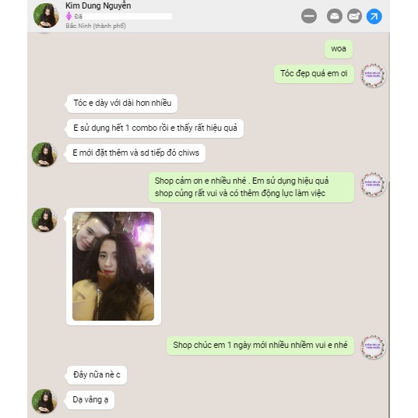Viewport: 418px width, 418px height.
Task: Click 'E sử dụng hết 1 combo' message
Action: point(155,128)
